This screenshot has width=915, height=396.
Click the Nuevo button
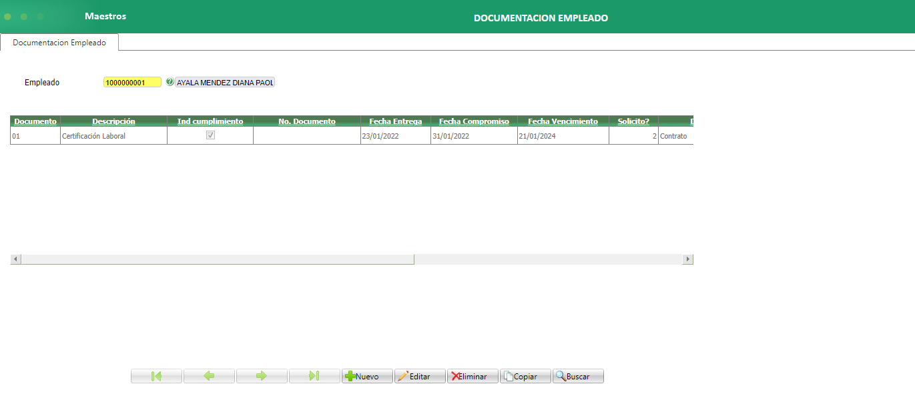coord(367,376)
